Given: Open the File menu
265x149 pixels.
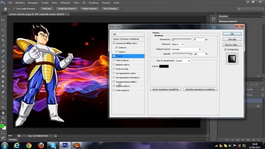Looking at the screenshot, I should 10,3.
